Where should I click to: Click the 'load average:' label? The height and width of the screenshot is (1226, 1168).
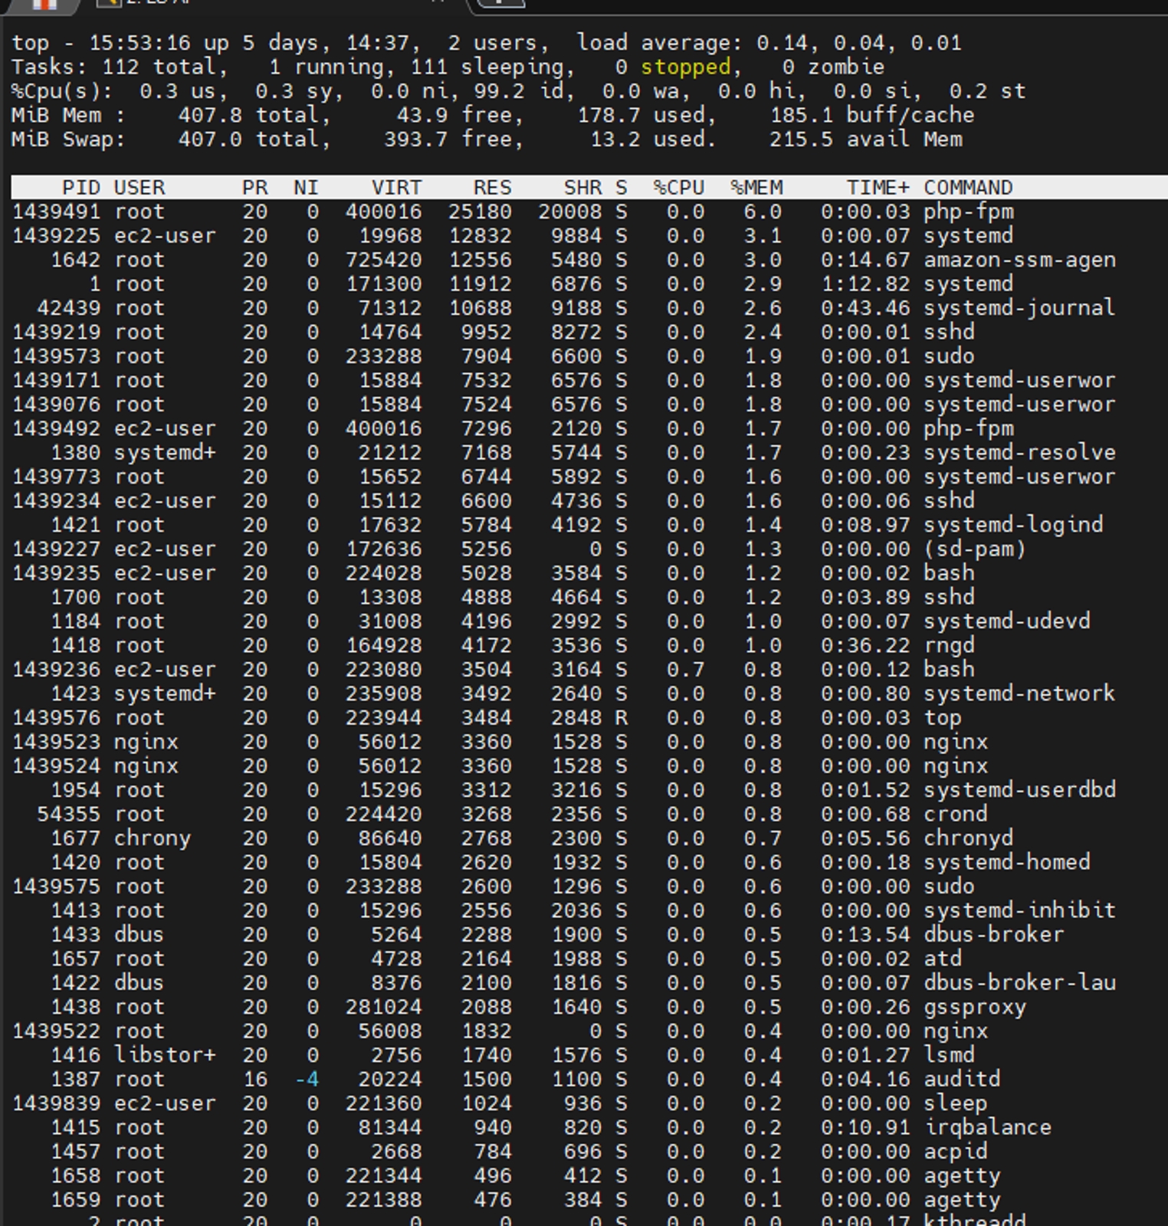(660, 43)
